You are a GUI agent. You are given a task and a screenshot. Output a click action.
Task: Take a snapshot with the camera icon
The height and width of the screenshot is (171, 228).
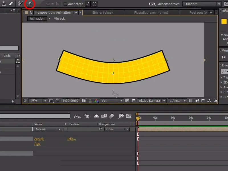click(84, 101)
